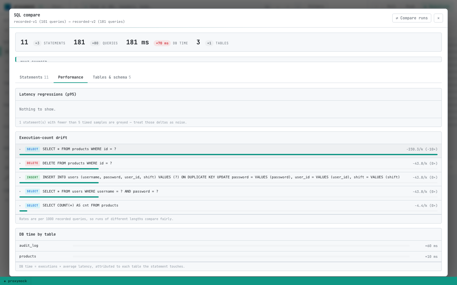457x285 pixels.
Task: Click the progress bar under SELECT COUNT(*) query
Action: (228, 211)
